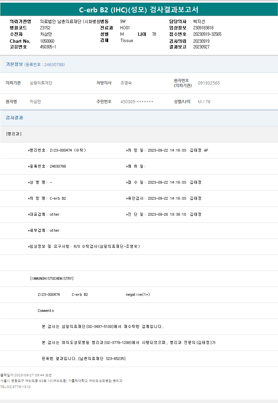Click the patient number 091932565
Screen dimensions: 278x403
[209, 83]
